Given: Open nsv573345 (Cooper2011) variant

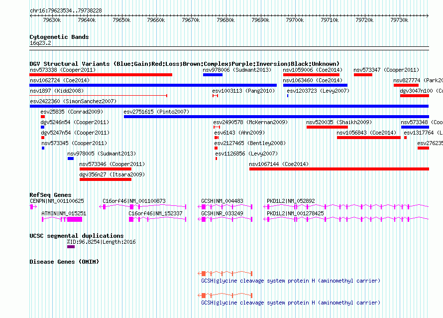Looking at the screenshot, I should [74, 143].
